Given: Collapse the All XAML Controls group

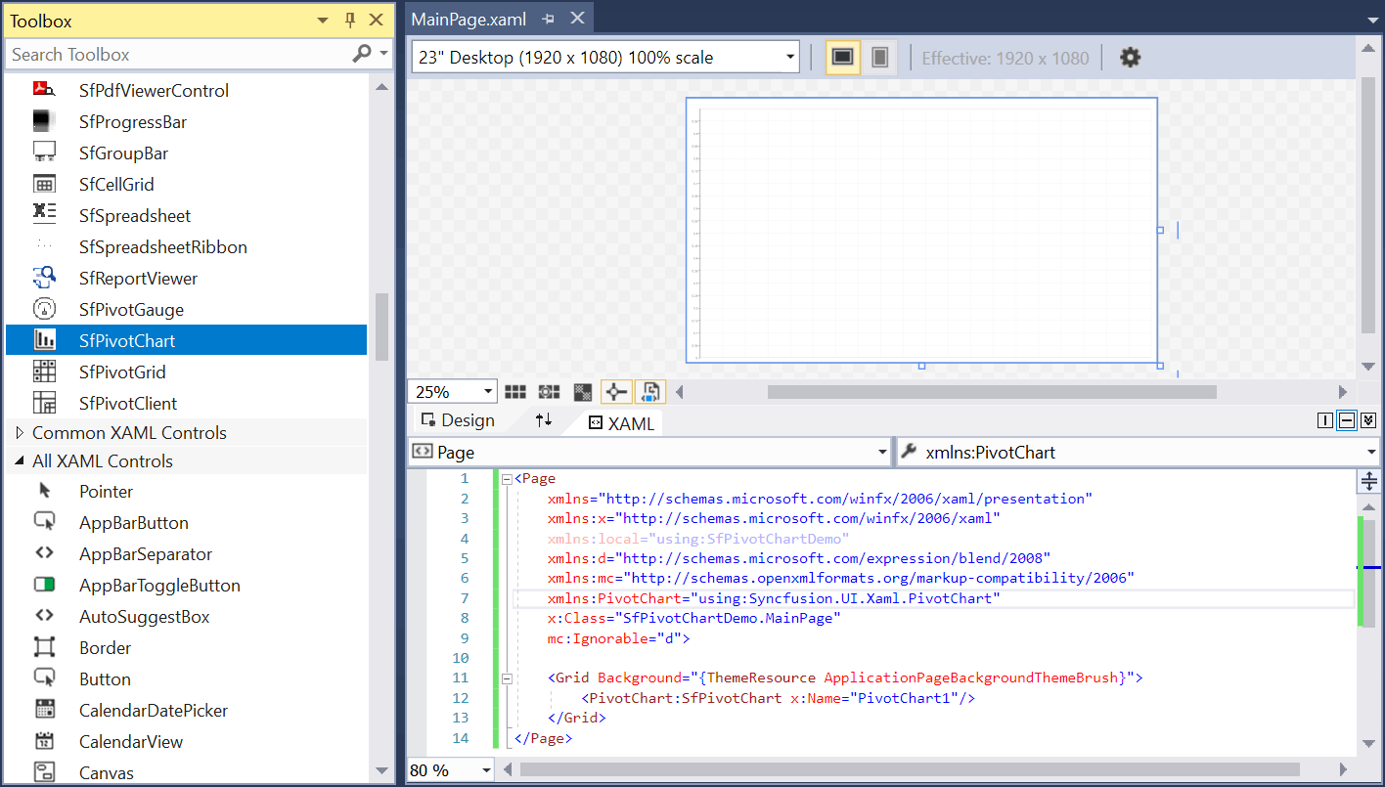Looking at the screenshot, I should pos(20,460).
